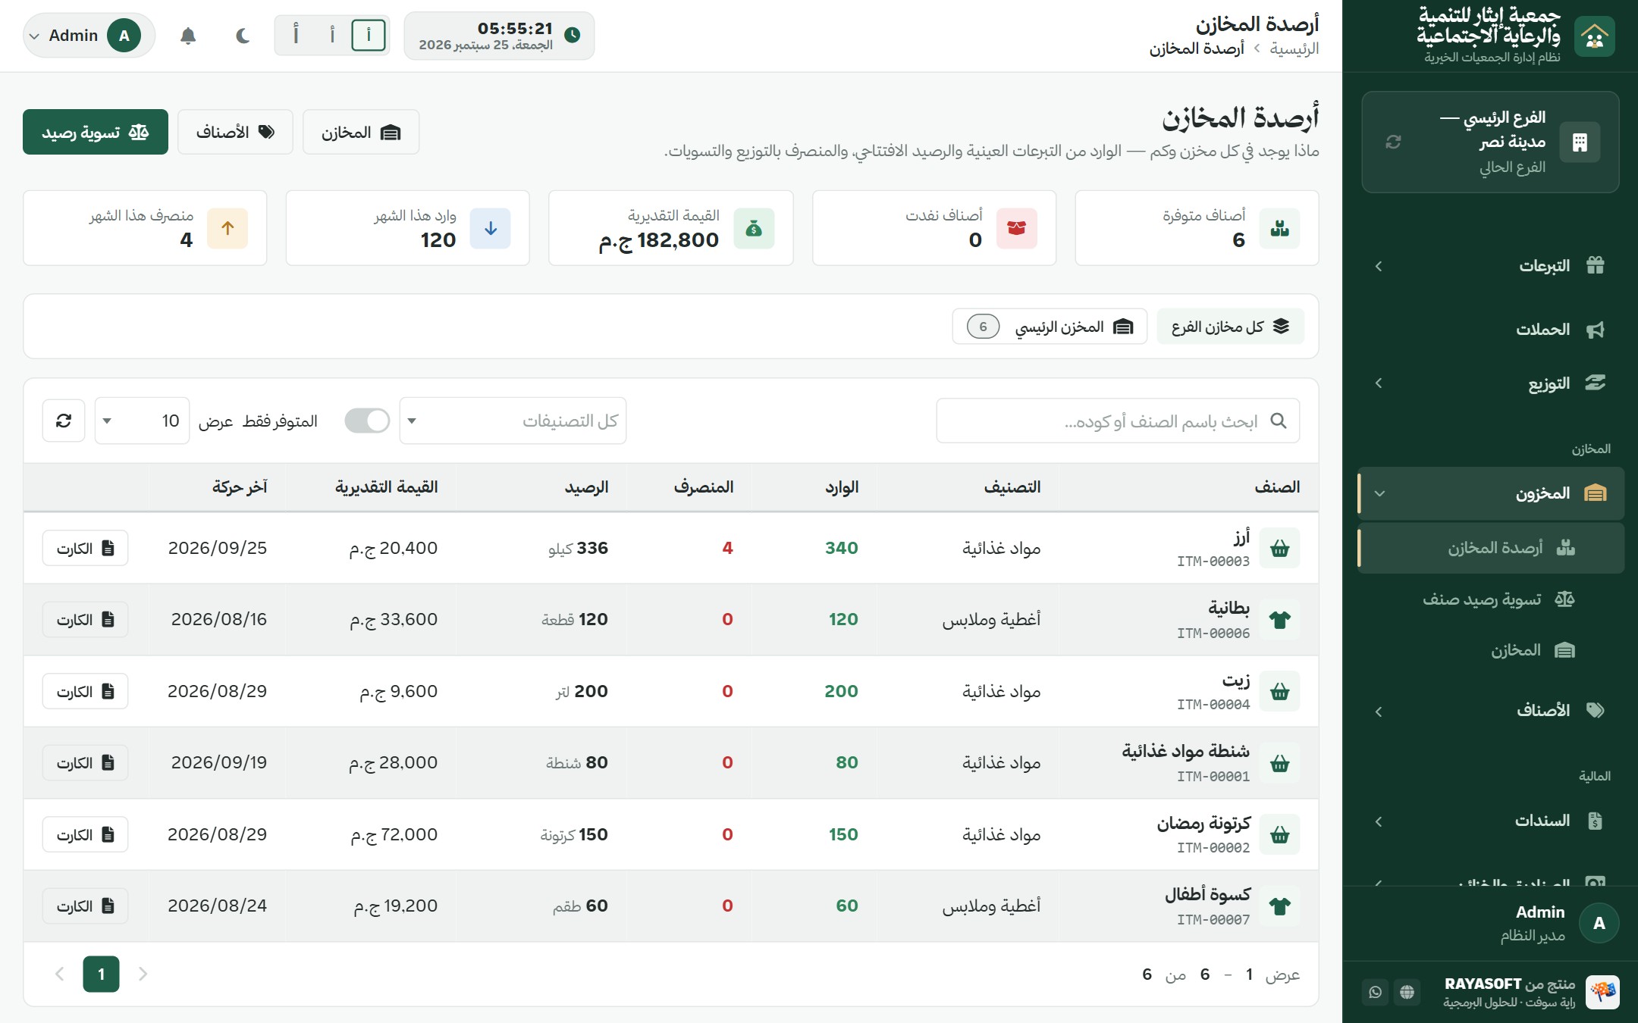Click the clock icon beside time
Viewport: 1638px width, 1023px height.
573,35
